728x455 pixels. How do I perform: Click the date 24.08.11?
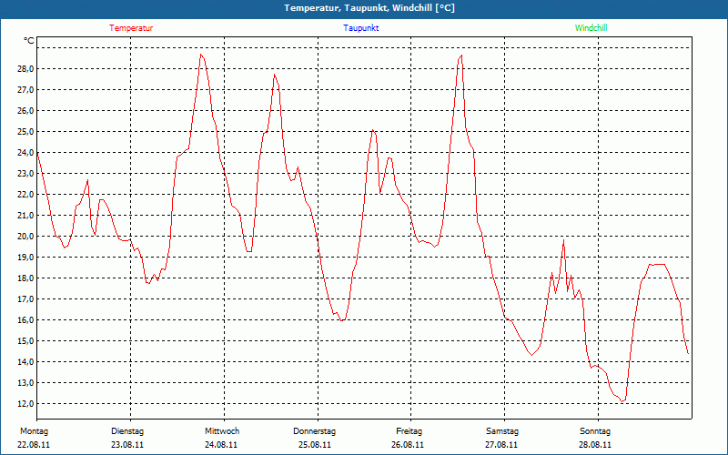tap(221, 445)
